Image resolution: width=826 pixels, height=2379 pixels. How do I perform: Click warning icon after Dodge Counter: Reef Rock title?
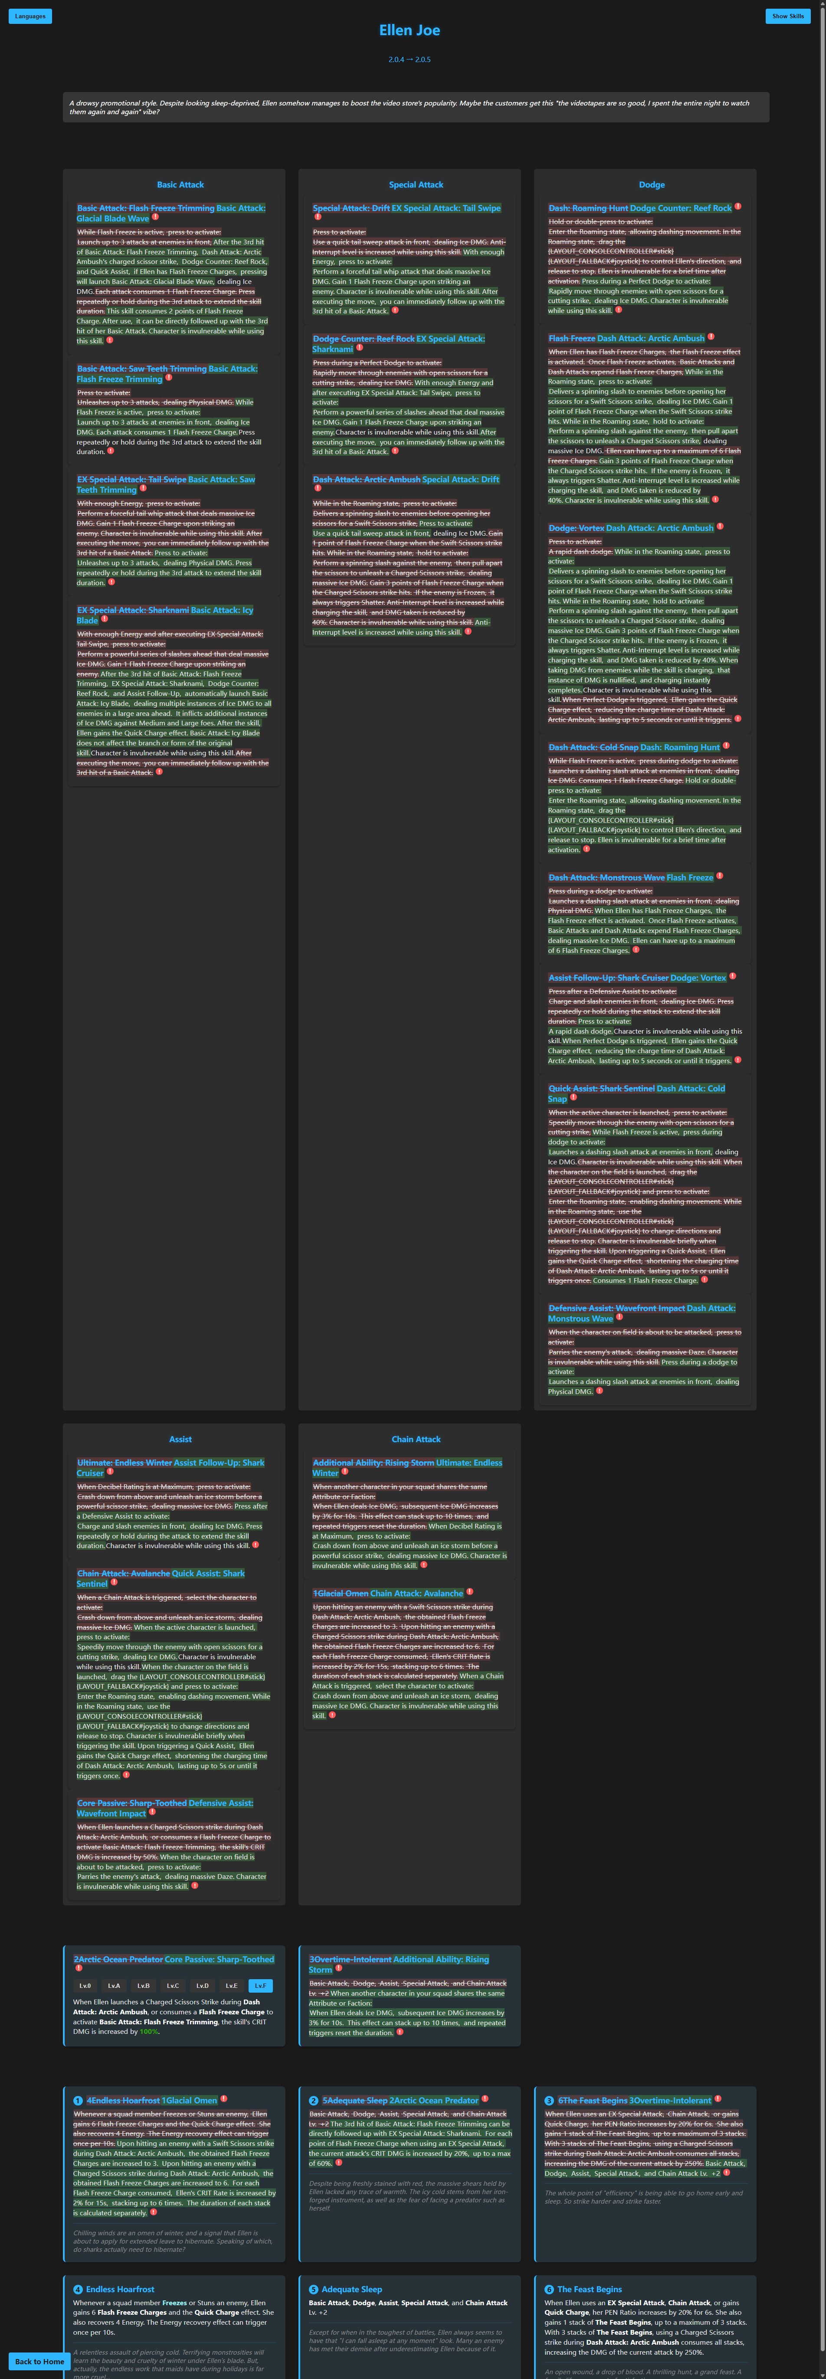pyautogui.click(x=737, y=207)
